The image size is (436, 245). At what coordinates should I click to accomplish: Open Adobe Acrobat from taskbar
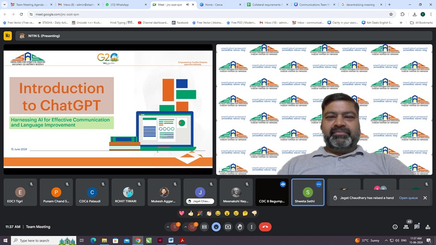tap(182, 240)
